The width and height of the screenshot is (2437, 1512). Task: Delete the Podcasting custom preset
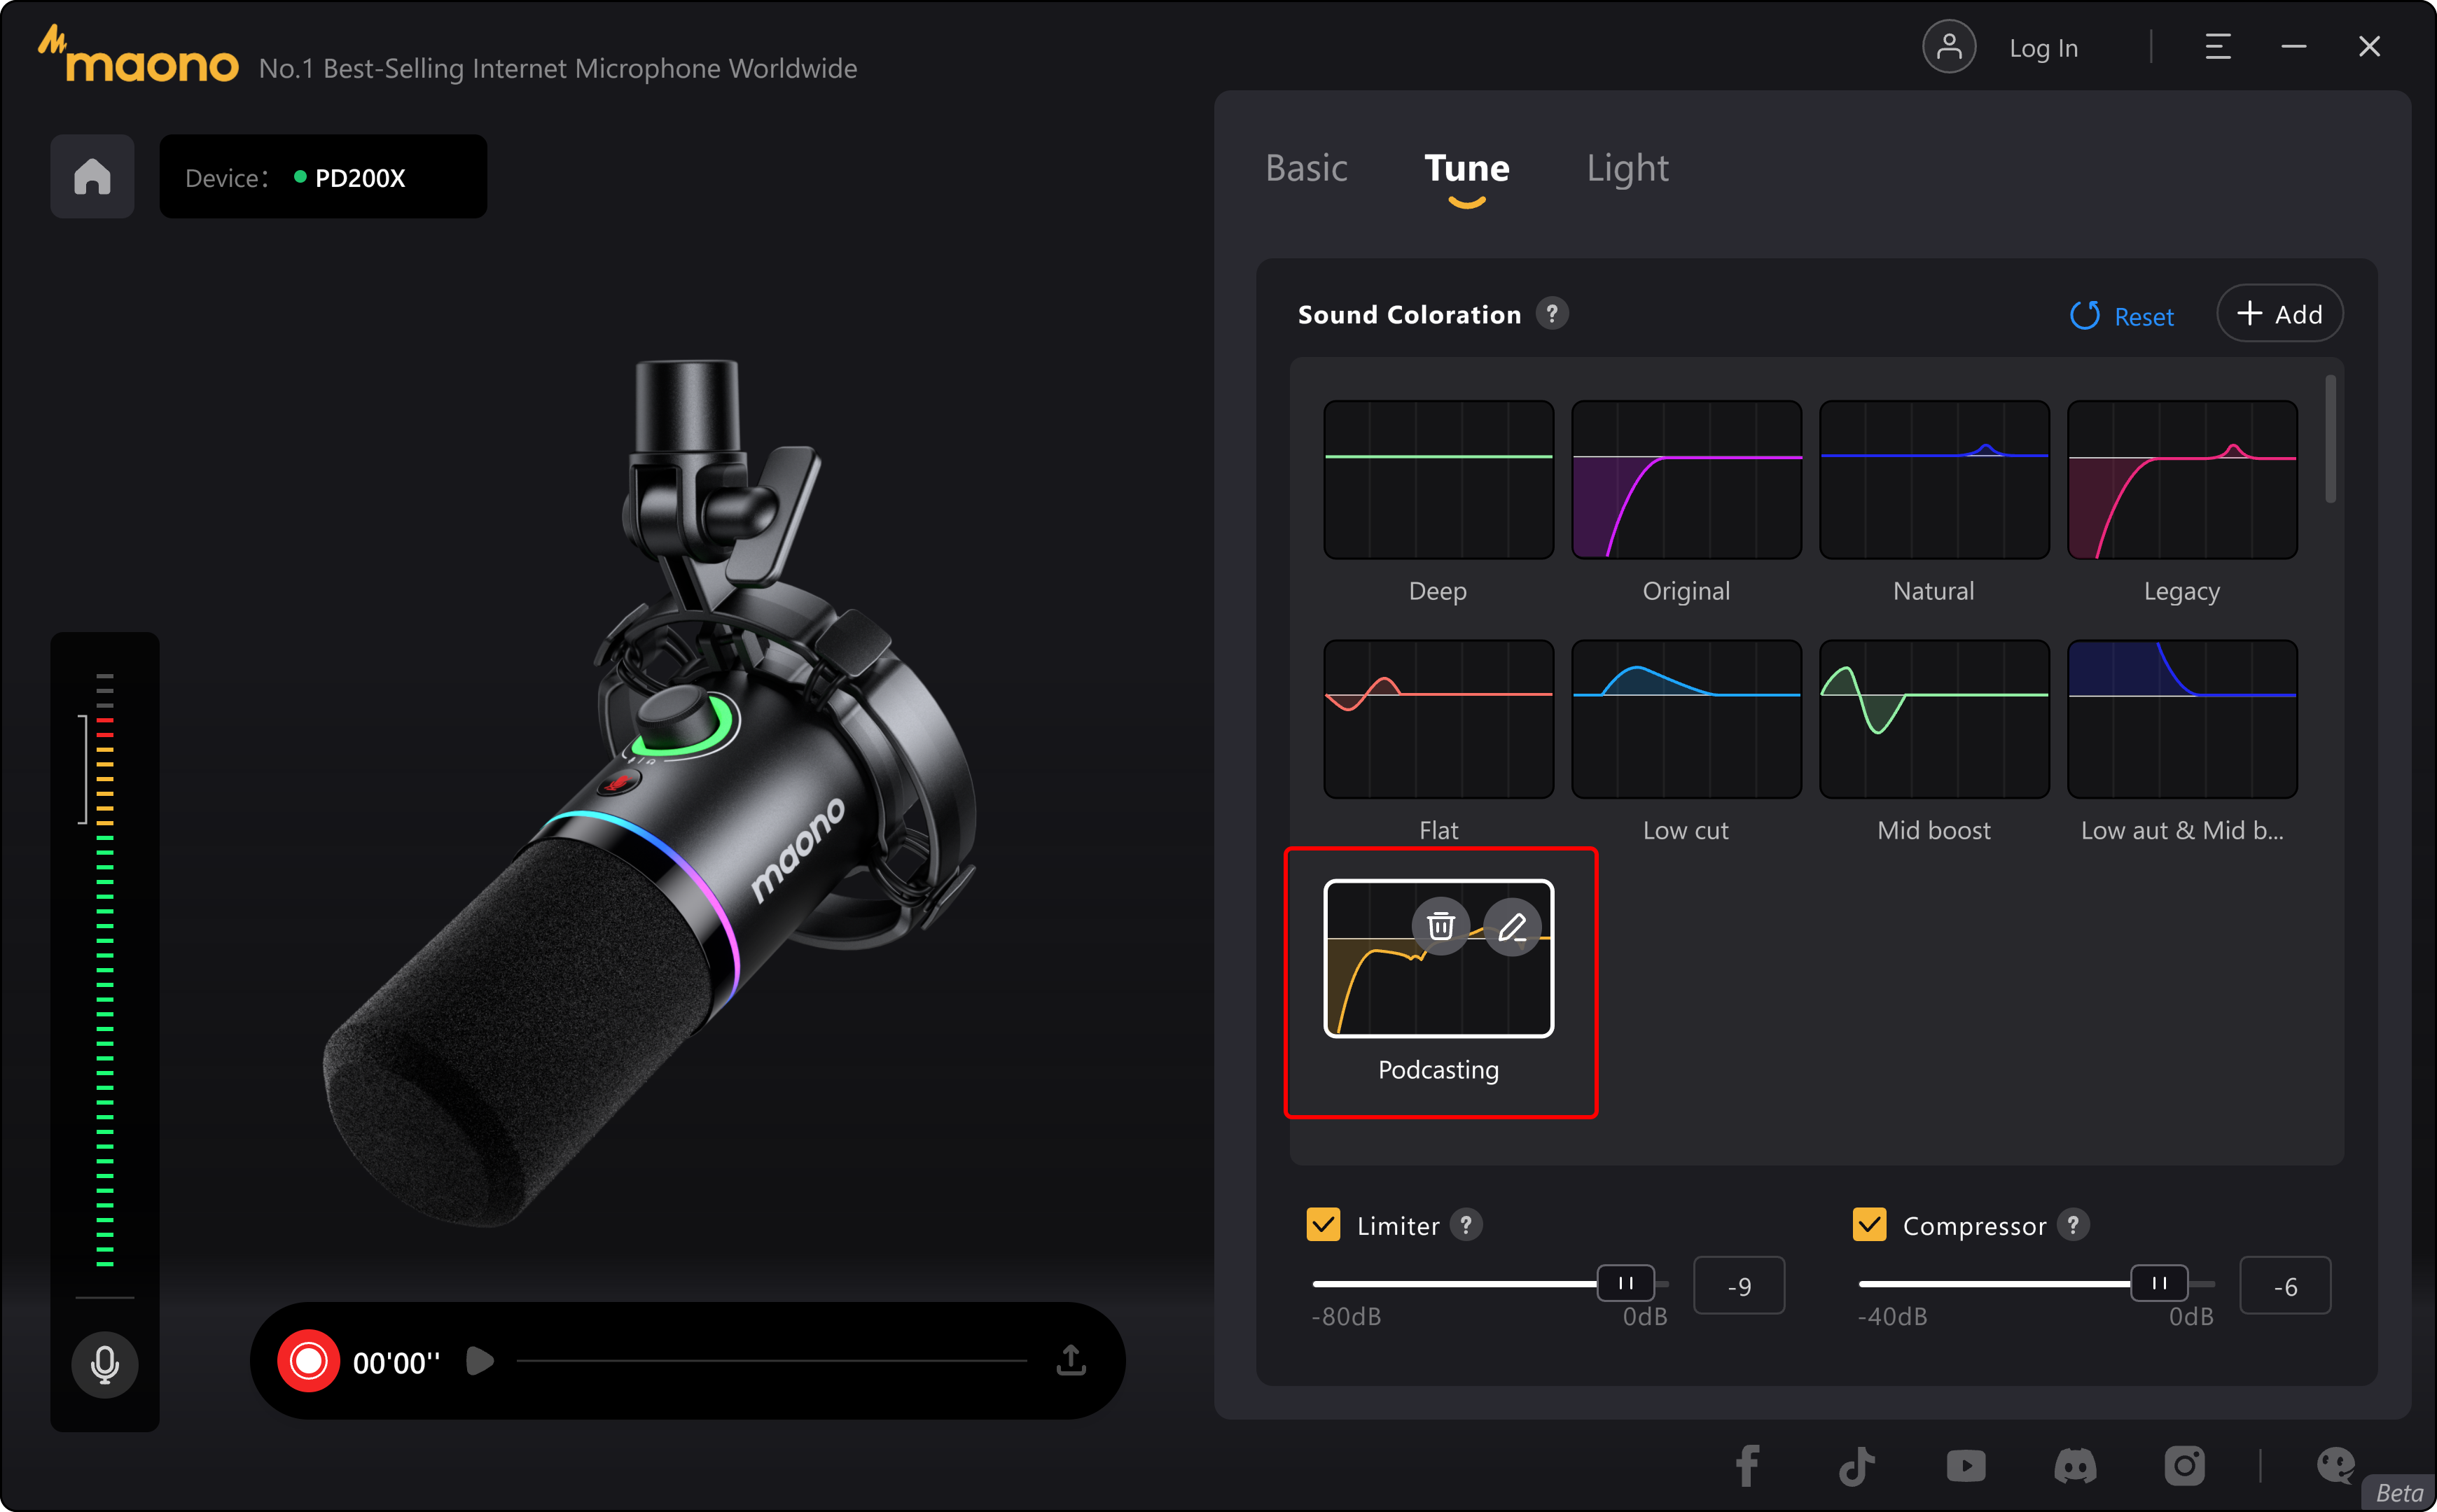point(1440,927)
